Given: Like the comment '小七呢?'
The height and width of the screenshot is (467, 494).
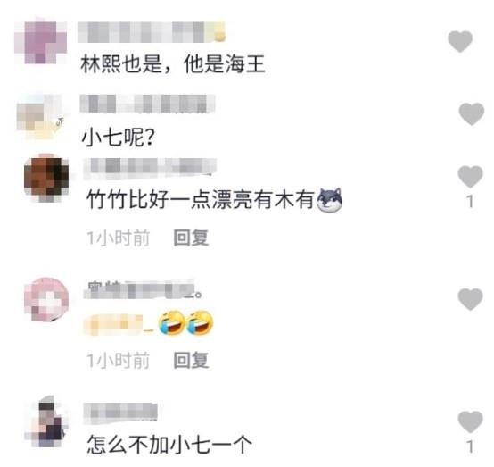Looking at the screenshot, I should tap(472, 113).
